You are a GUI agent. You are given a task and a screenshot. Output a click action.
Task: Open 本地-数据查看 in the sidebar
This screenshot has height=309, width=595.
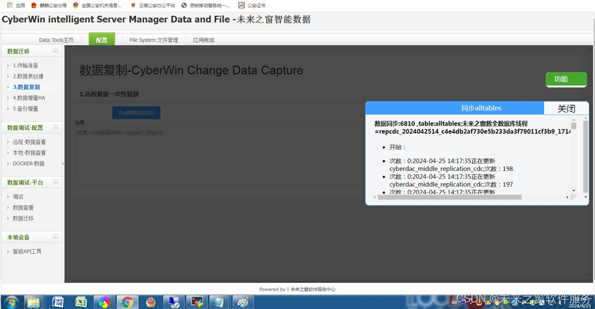coord(29,153)
